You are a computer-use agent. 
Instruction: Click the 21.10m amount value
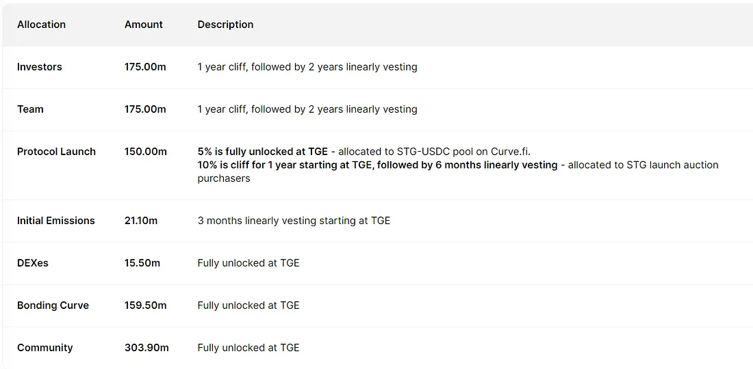click(140, 221)
